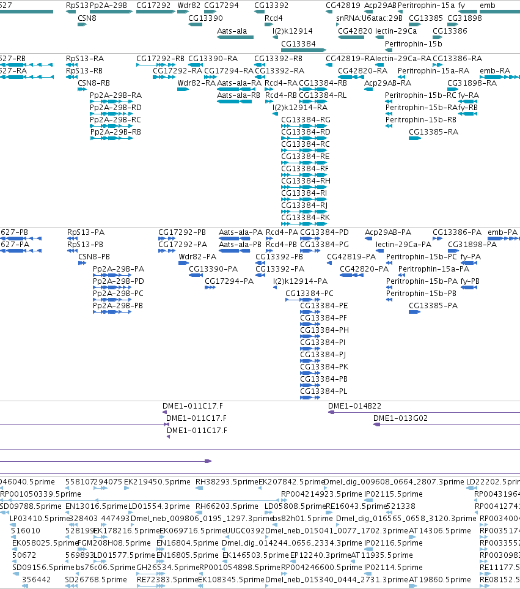Click the CSN8-RB transcript label
This screenshot has height=589, width=520.
(x=93, y=83)
